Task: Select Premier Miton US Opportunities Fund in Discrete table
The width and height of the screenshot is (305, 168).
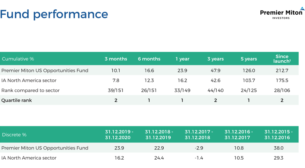Action: [x=45, y=148]
